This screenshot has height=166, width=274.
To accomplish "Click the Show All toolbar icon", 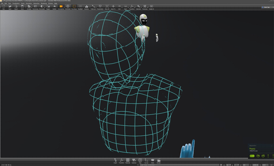I will (x=107, y=7).
